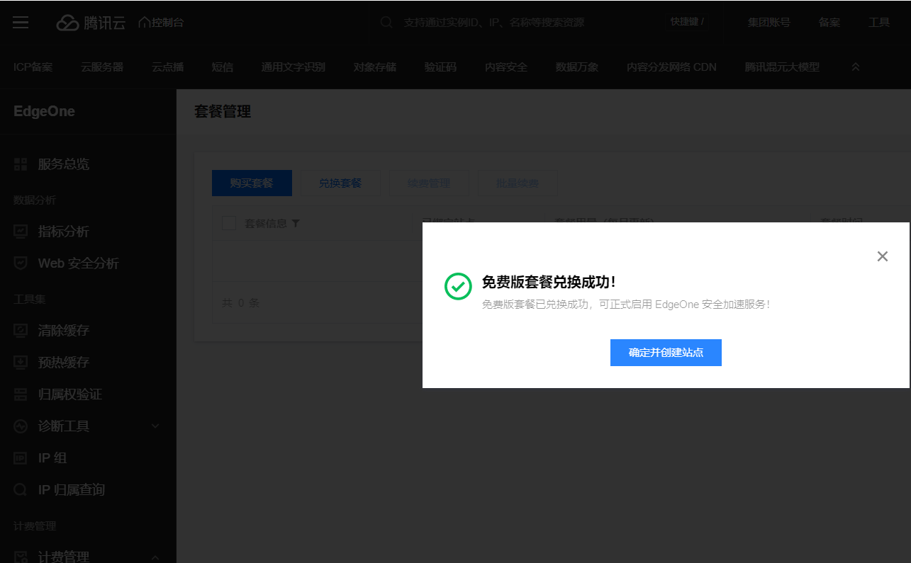The height and width of the screenshot is (563, 911).
Task: Open IP 归属查询 in the sidebar
Action: tap(72, 490)
